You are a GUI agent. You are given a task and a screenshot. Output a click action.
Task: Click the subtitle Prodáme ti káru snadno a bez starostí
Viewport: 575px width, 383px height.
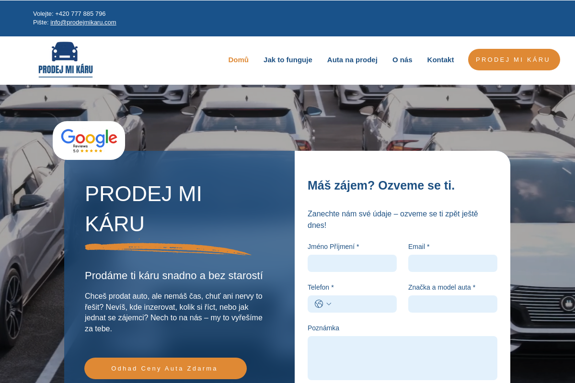pyautogui.click(x=174, y=276)
